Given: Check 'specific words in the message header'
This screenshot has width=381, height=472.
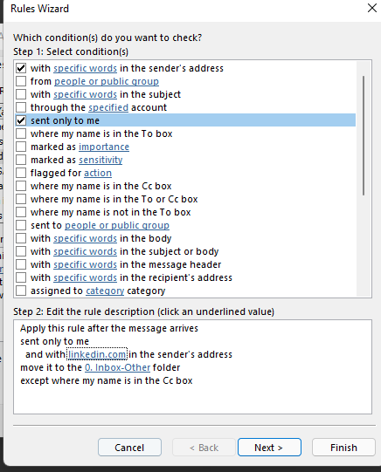Looking at the screenshot, I should 21,264.
